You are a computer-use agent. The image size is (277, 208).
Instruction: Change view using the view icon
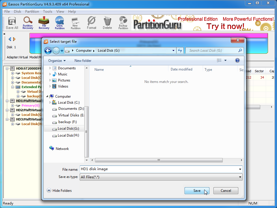219,60
